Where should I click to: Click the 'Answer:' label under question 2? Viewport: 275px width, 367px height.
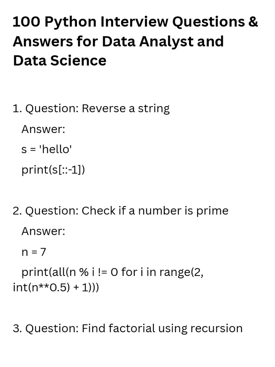43,231
